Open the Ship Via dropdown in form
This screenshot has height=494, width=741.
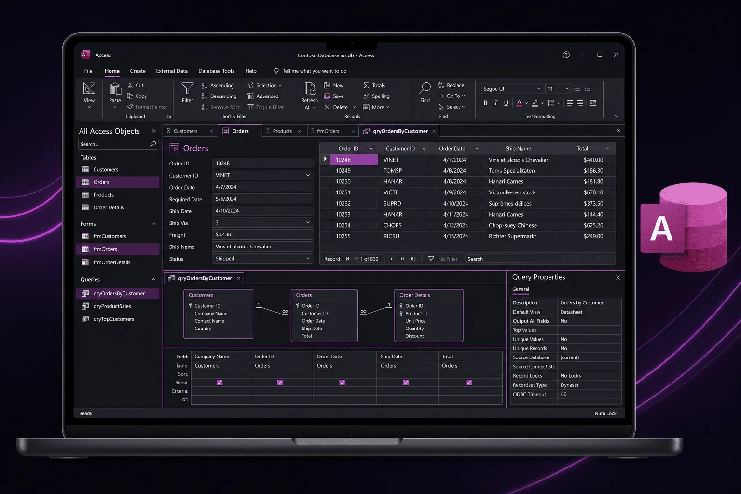click(x=308, y=223)
